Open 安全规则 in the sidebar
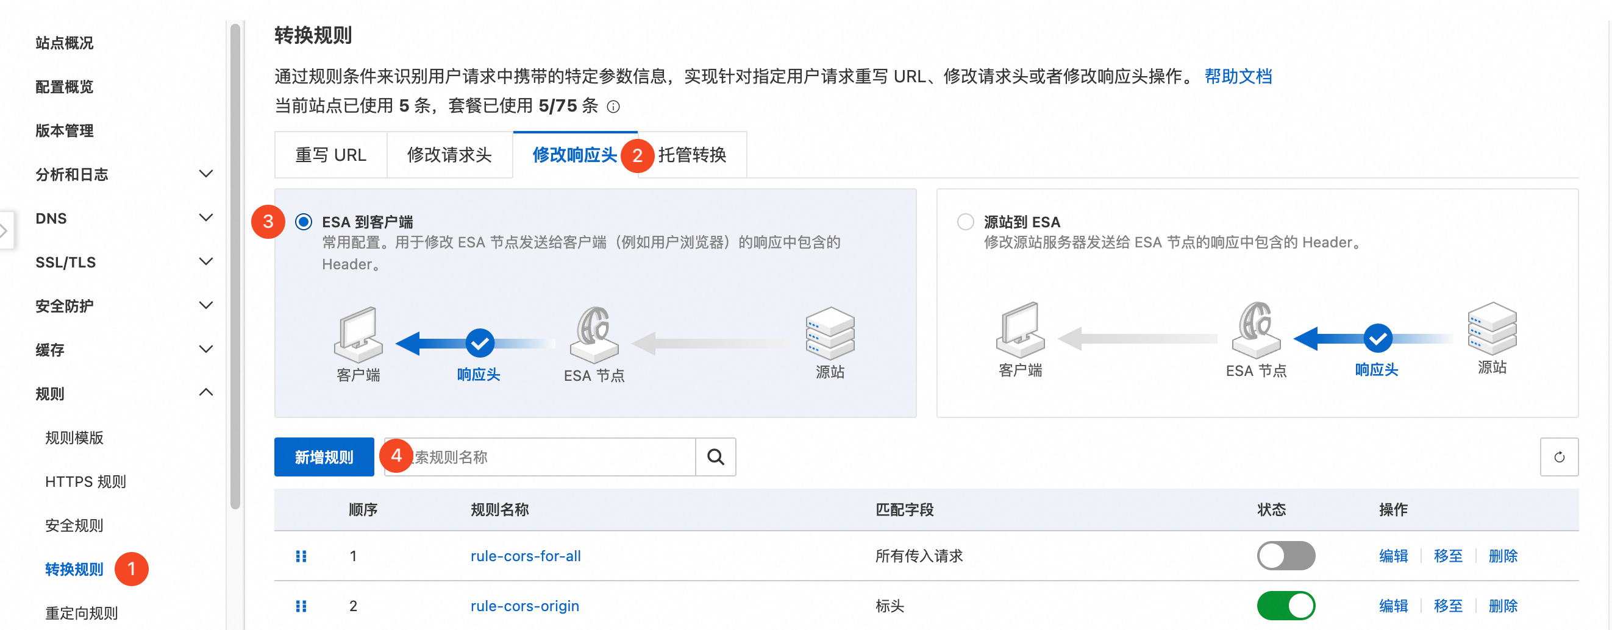Image resolution: width=1612 pixels, height=630 pixels. pyautogui.click(x=74, y=525)
